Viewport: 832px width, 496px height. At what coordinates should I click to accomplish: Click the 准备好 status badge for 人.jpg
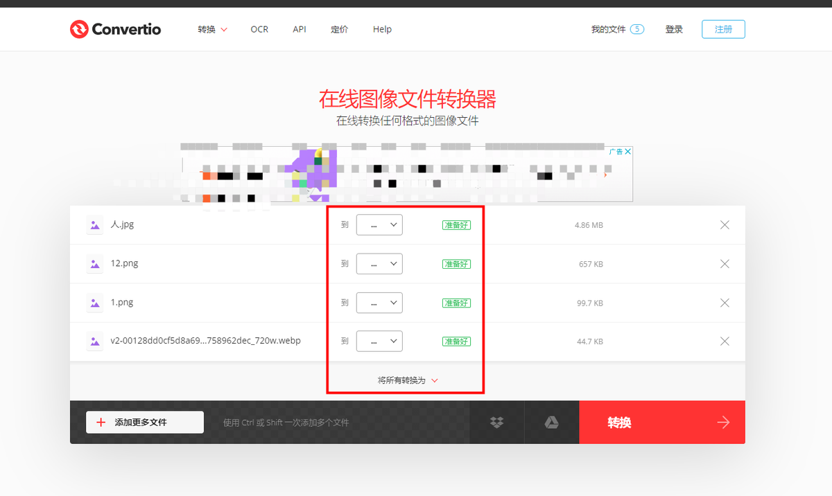coord(456,224)
